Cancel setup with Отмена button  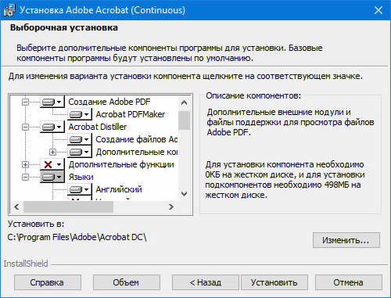point(349,282)
